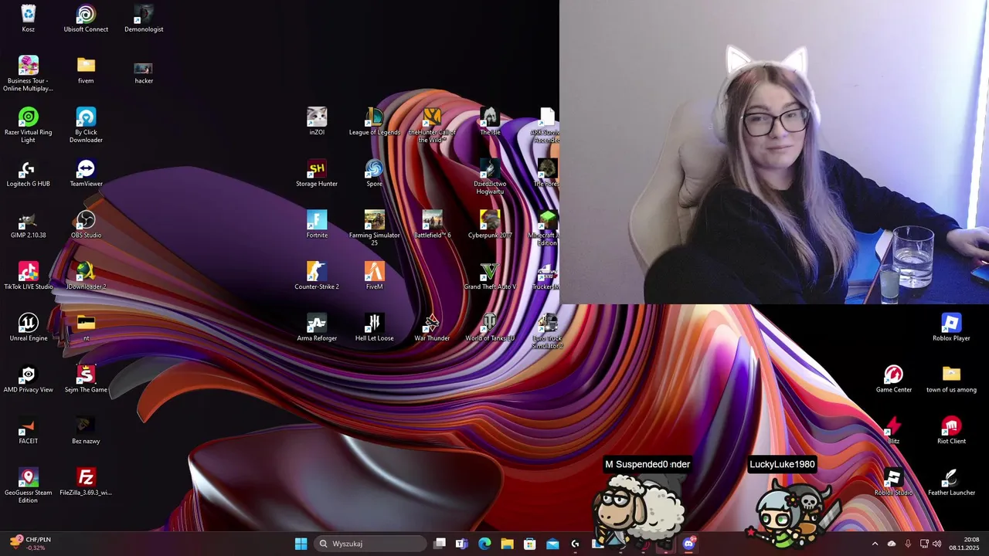The height and width of the screenshot is (556, 989).
Task: Open the CHF/PLN currency widget
Action: pos(31,544)
